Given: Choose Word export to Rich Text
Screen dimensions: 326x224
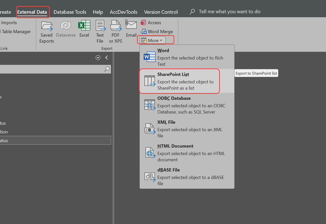Looking at the screenshot, I should coord(187,57).
